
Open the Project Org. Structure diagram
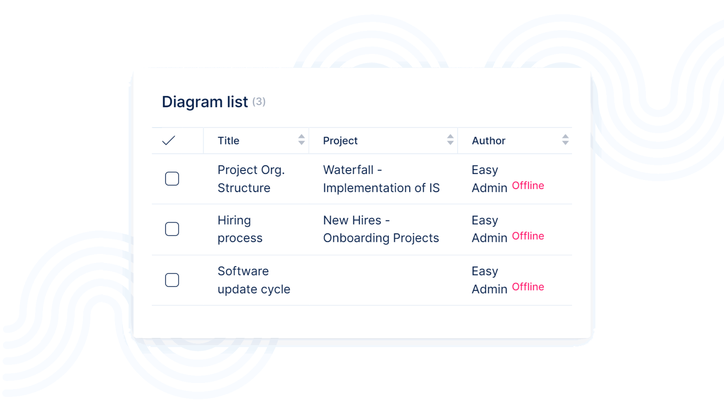(x=251, y=179)
